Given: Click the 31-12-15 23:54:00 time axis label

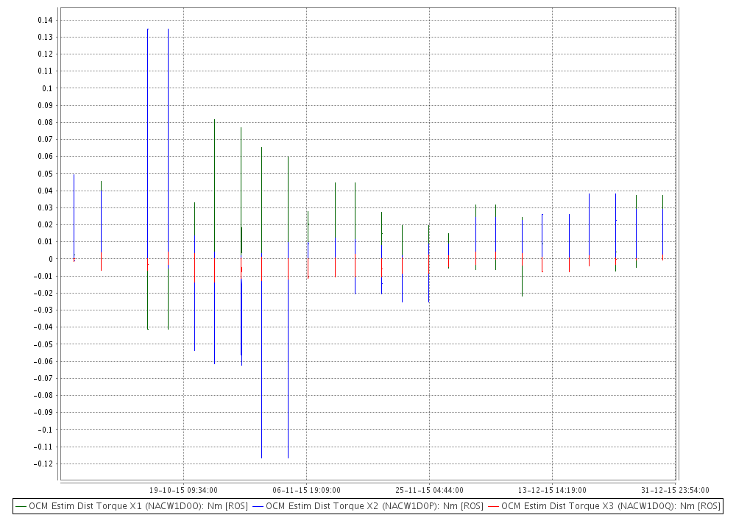Looking at the screenshot, I should tap(675, 490).
